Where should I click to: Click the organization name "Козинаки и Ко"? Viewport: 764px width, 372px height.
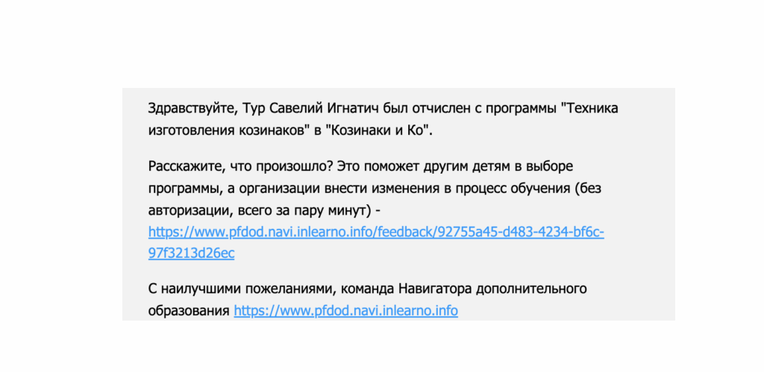click(x=376, y=130)
